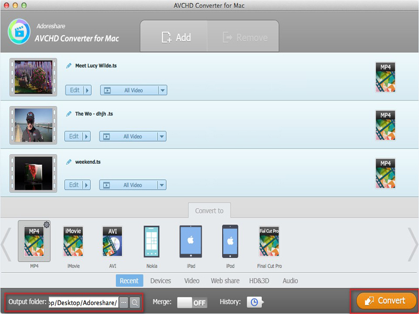
Task: Select the Convert to tab
Action: (x=209, y=211)
